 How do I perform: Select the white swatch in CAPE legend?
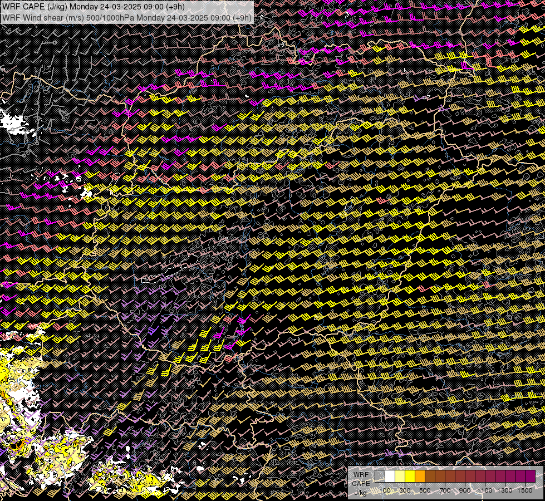[x=390, y=477]
